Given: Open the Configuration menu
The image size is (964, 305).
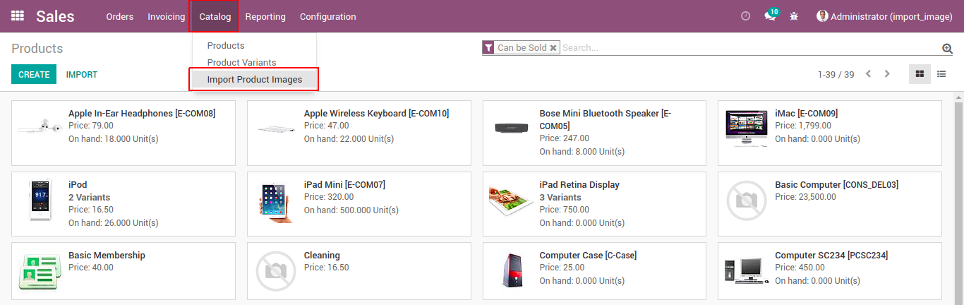Looking at the screenshot, I should click(x=328, y=16).
